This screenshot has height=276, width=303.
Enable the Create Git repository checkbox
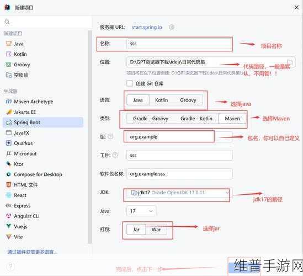pos(130,83)
